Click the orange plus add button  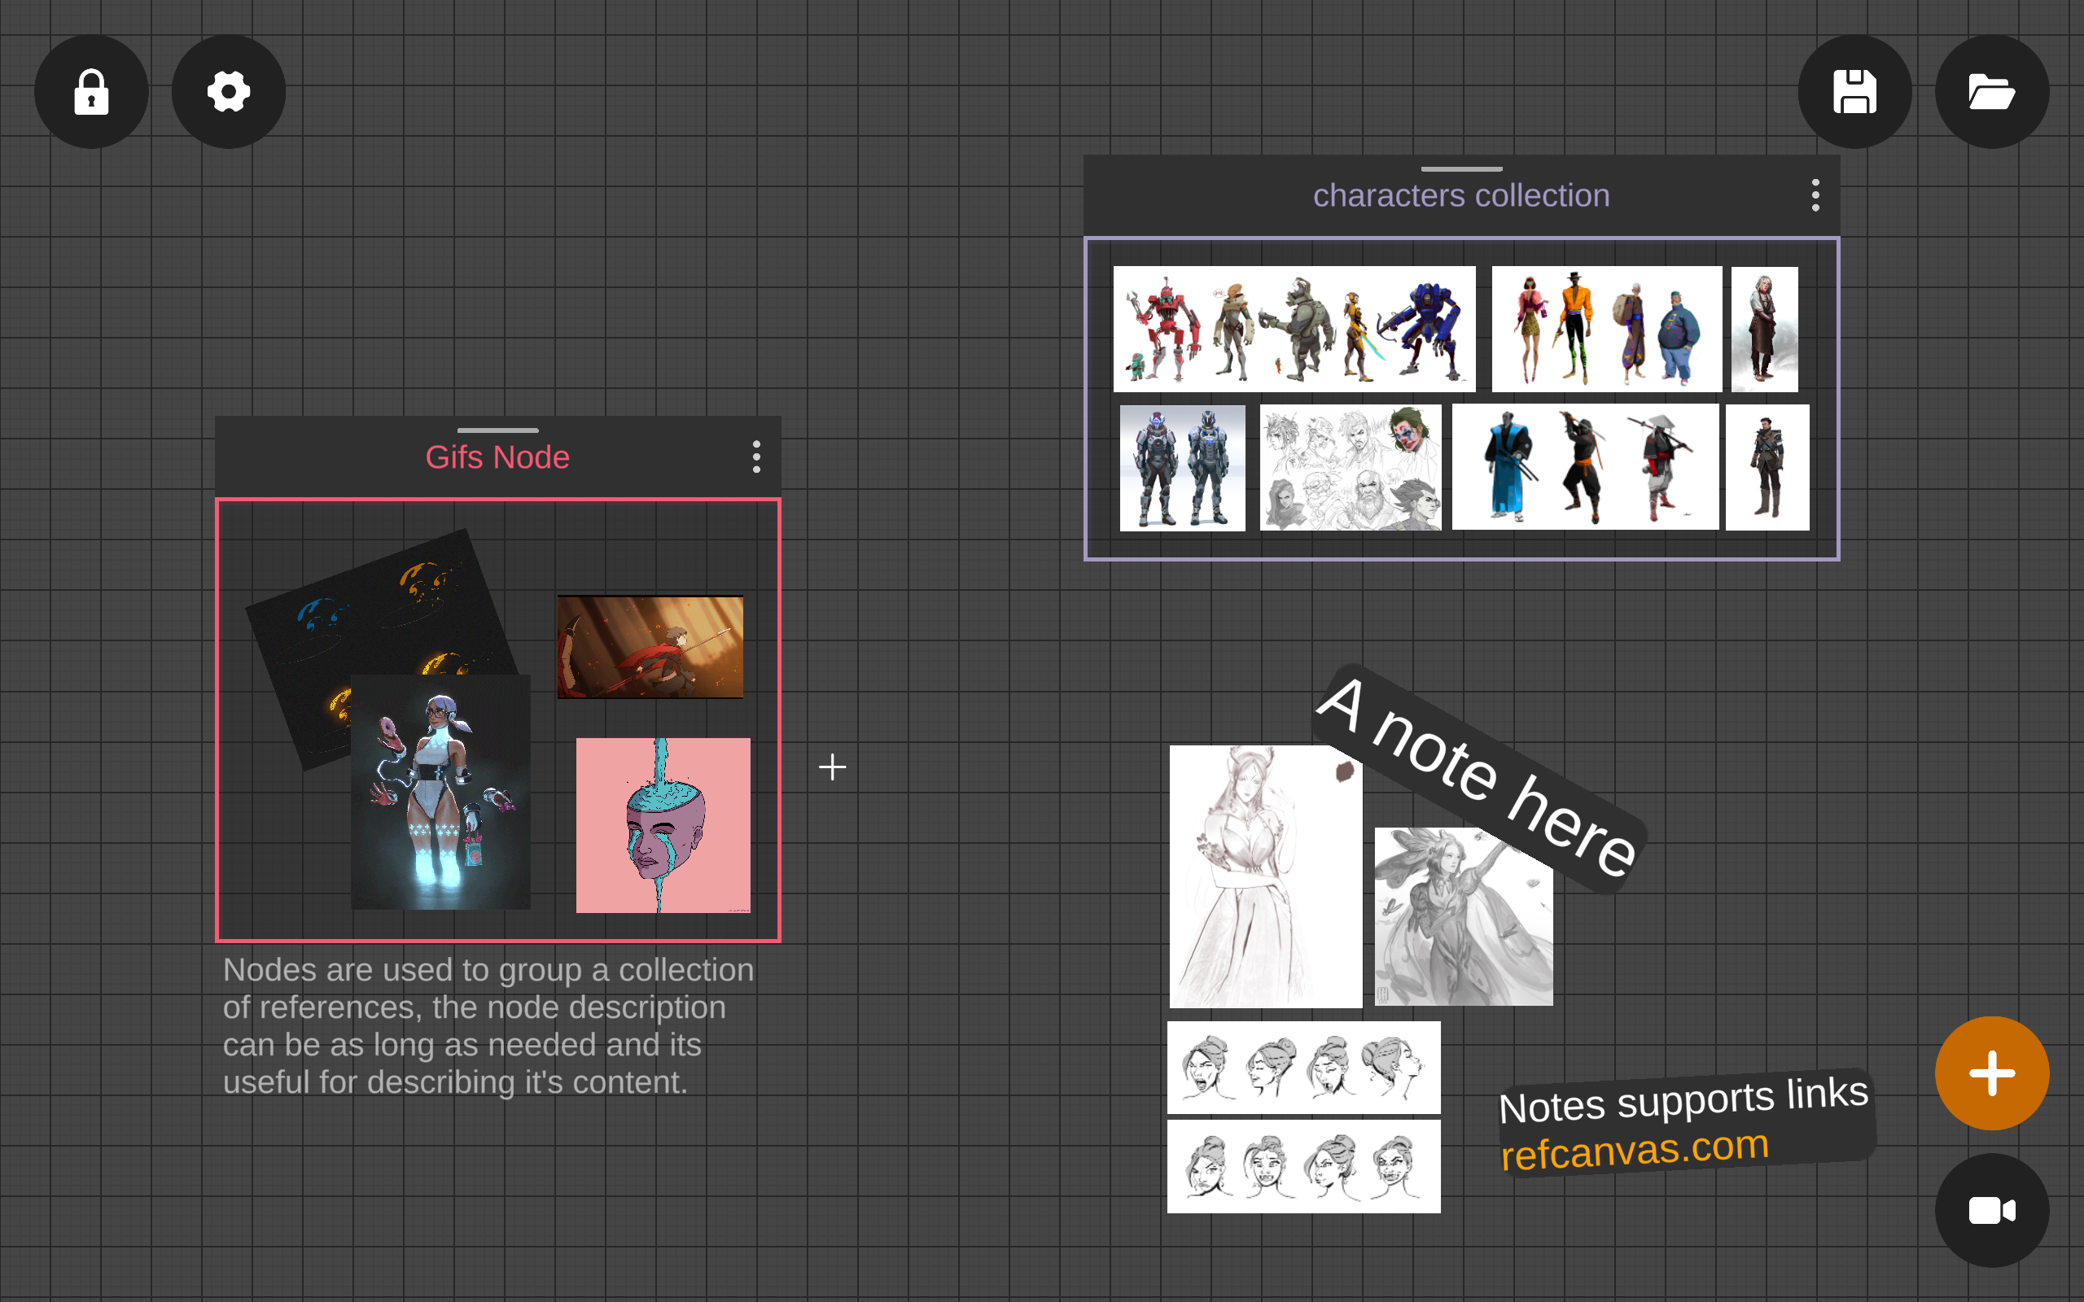pyautogui.click(x=1991, y=1073)
